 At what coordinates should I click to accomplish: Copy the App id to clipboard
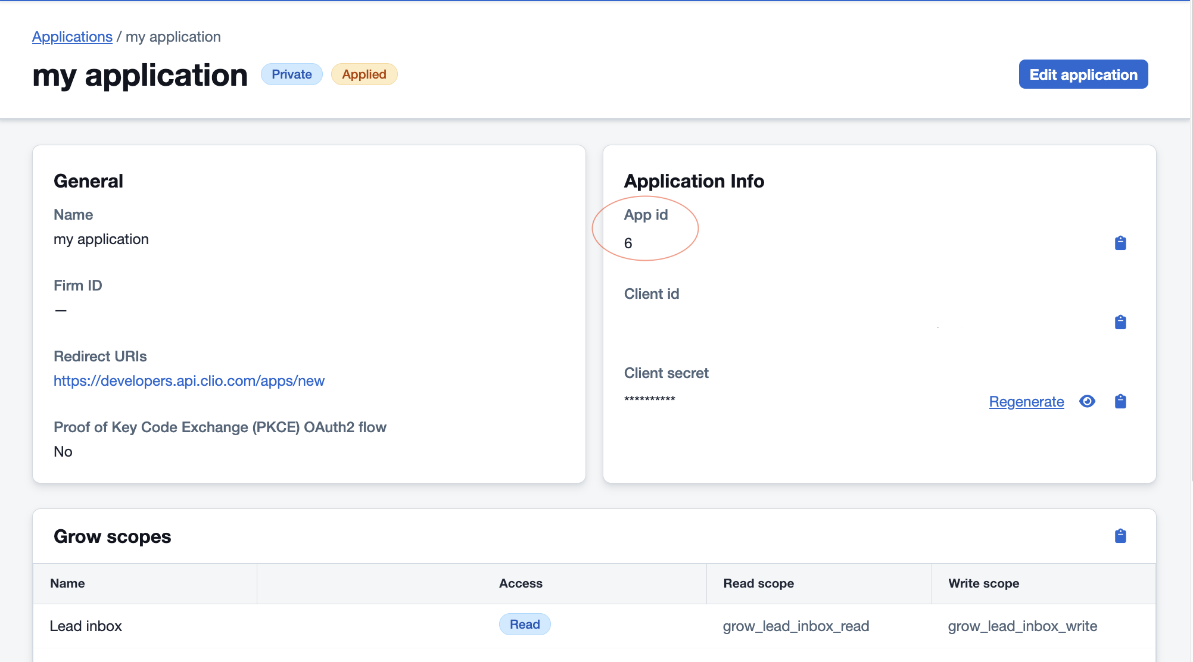pyautogui.click(x=1120, y=242)
